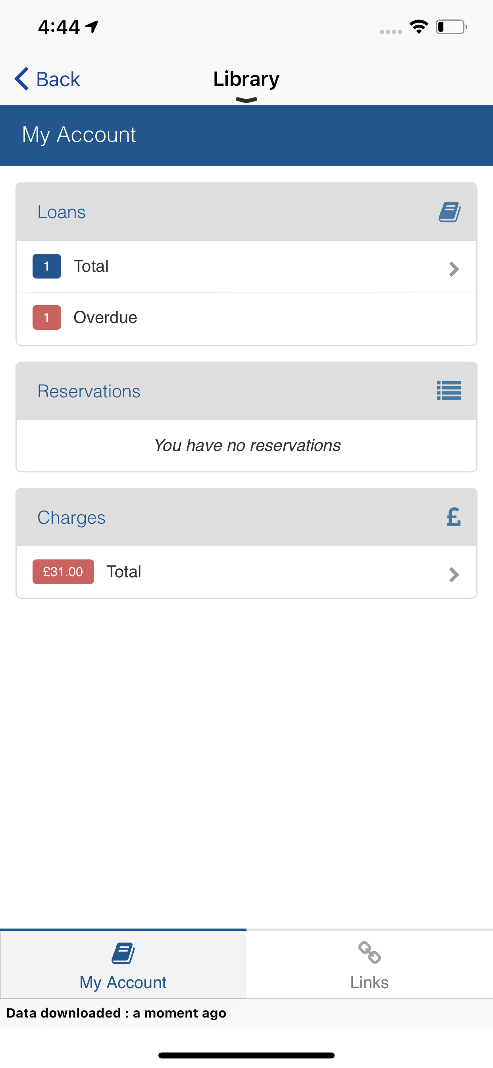
Task: Tap the back chevron arrow icon
Action: pyautogui.click(x=21, y=78)
